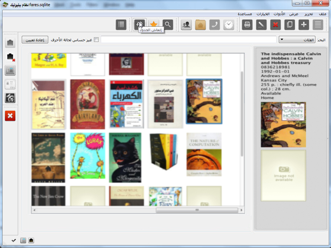This screenshot has width=331, height=248.
Task: Toggle the غير حساس لحالة الأحرف checkbox
Action: (96, 39)
